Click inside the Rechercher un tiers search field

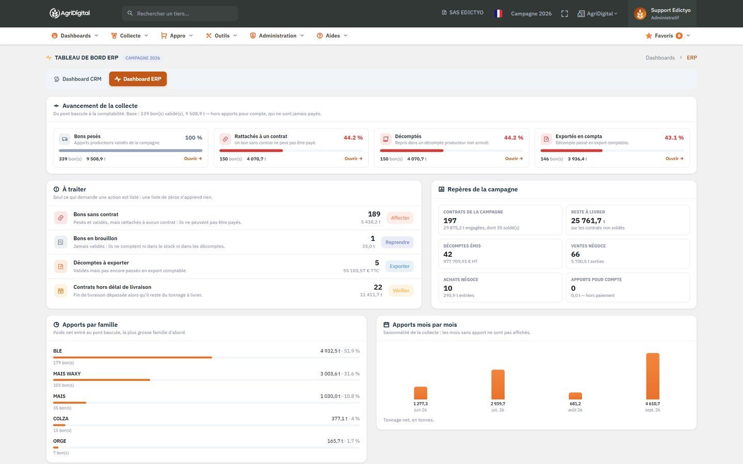pos(180,13)
